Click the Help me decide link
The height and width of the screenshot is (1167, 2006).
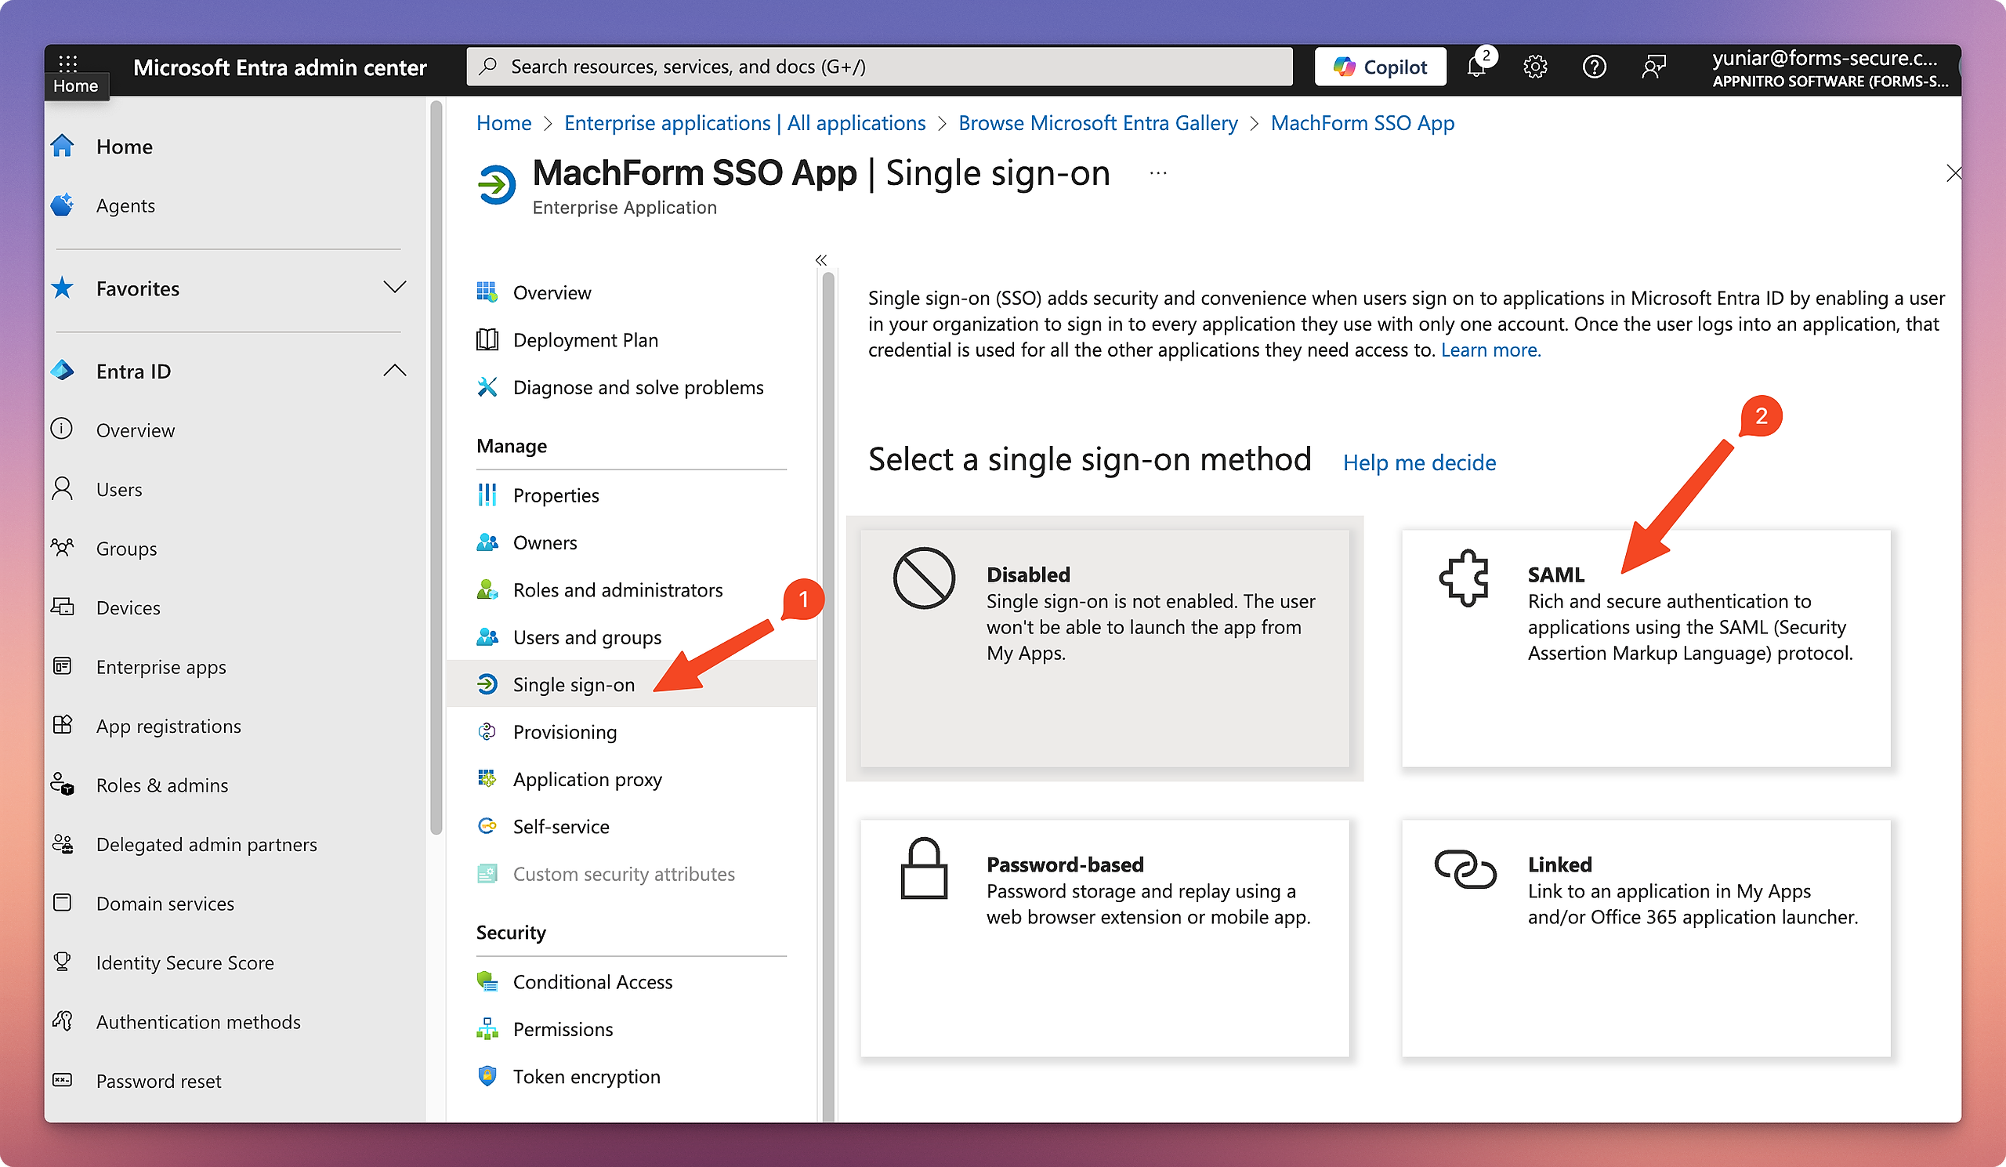(1418, 462)
